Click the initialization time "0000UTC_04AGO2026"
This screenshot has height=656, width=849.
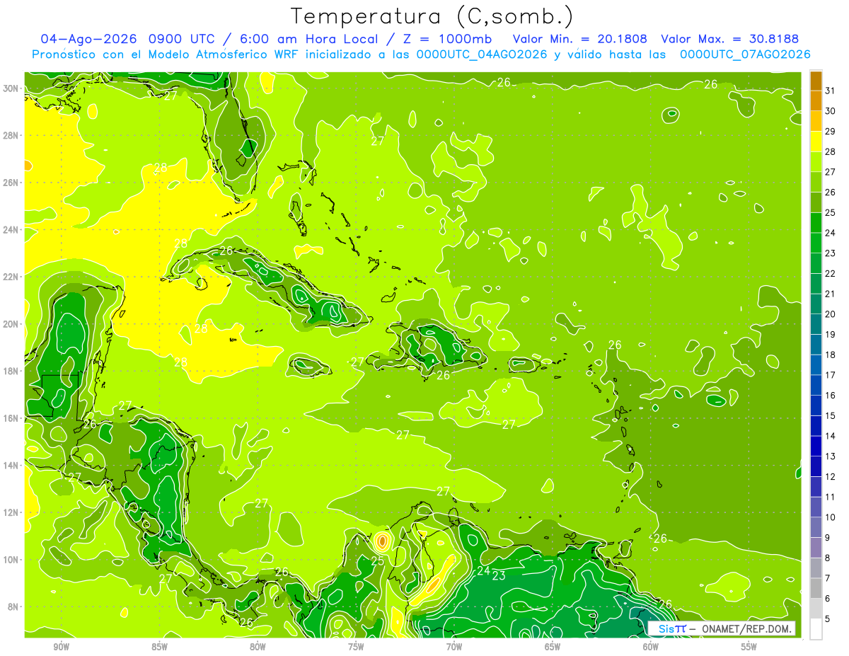tap(480, 54)
